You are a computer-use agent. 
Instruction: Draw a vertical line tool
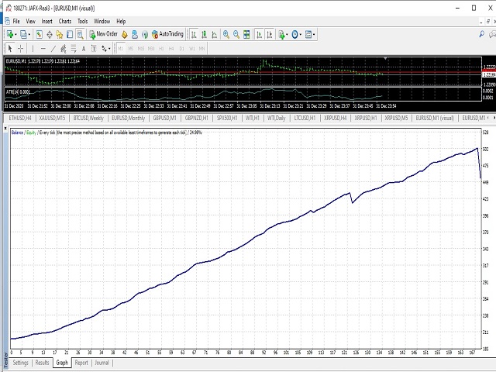pyautogui.click(x=33, y=48)
